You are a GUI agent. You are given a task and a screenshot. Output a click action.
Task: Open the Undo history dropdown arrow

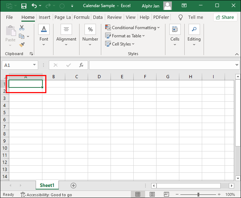pyautogui.click(x=40, y=6)
